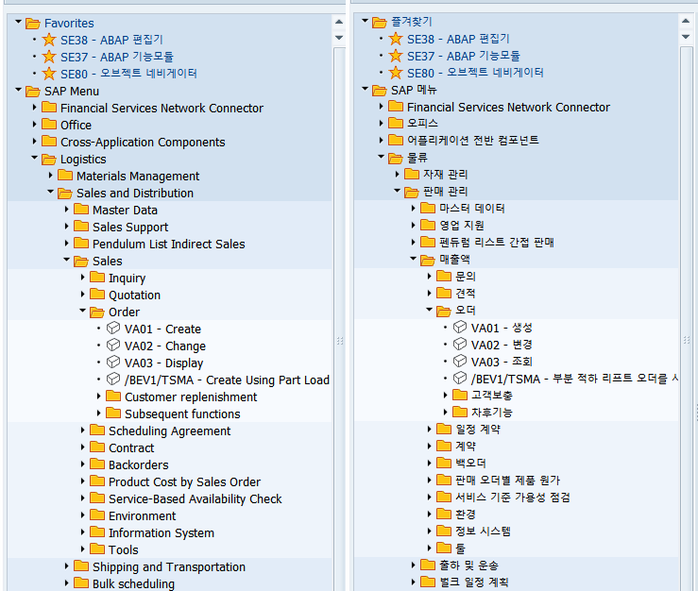The image size is (698, 591).
Task: Select the Quotation tree entry
Action: coord(134,295)
